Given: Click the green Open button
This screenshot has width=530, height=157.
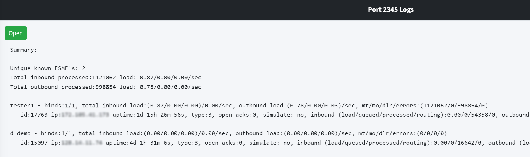Looking at the screenshot, I should click(x=16, y=33).
